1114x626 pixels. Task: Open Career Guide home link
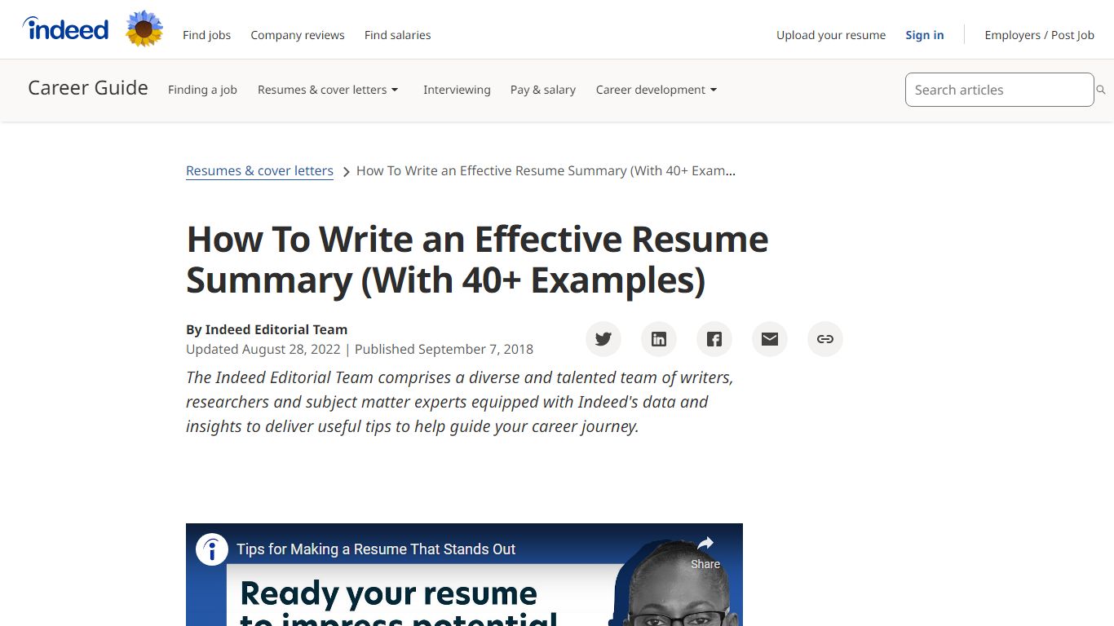pyautogui.click(x=88, y=88)
